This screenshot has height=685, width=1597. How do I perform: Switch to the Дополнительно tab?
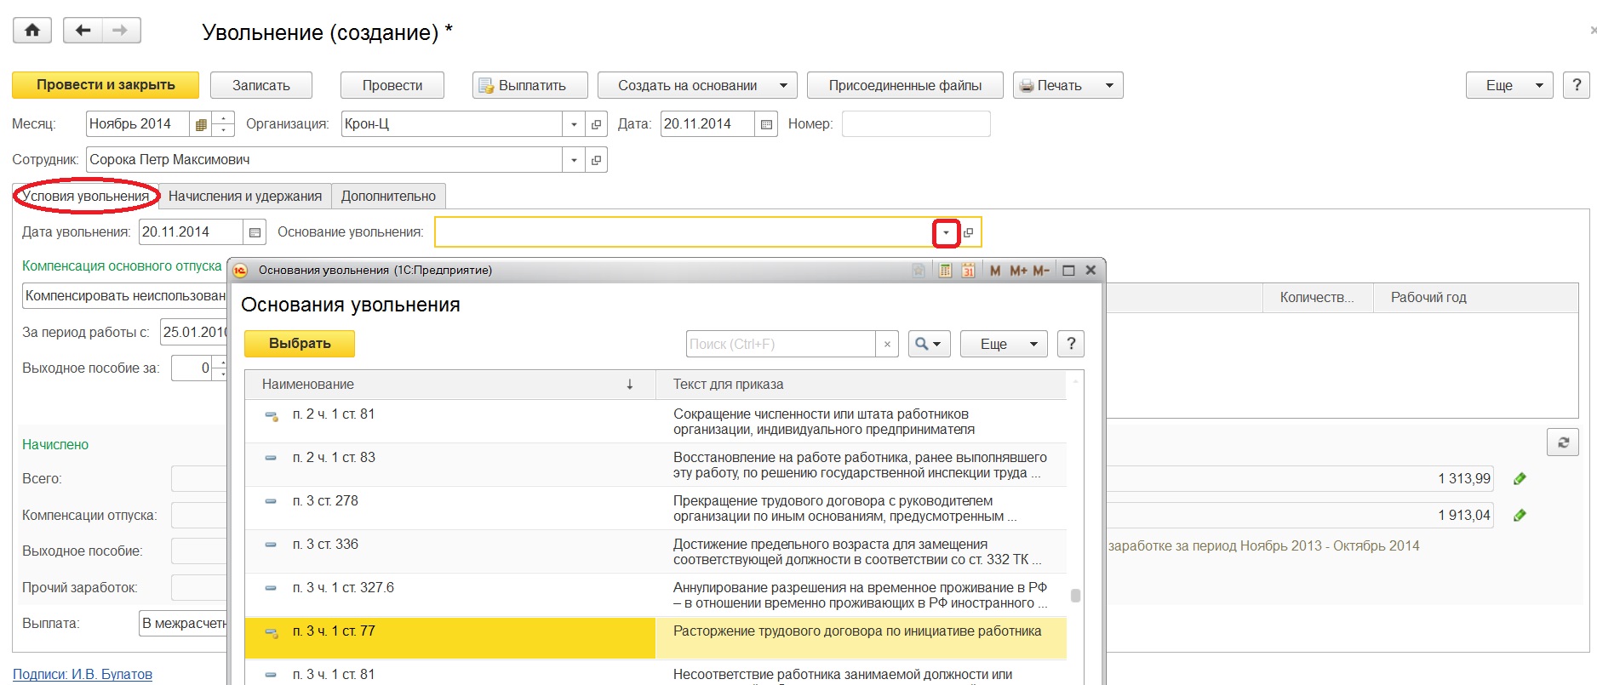tap(388, 196)
